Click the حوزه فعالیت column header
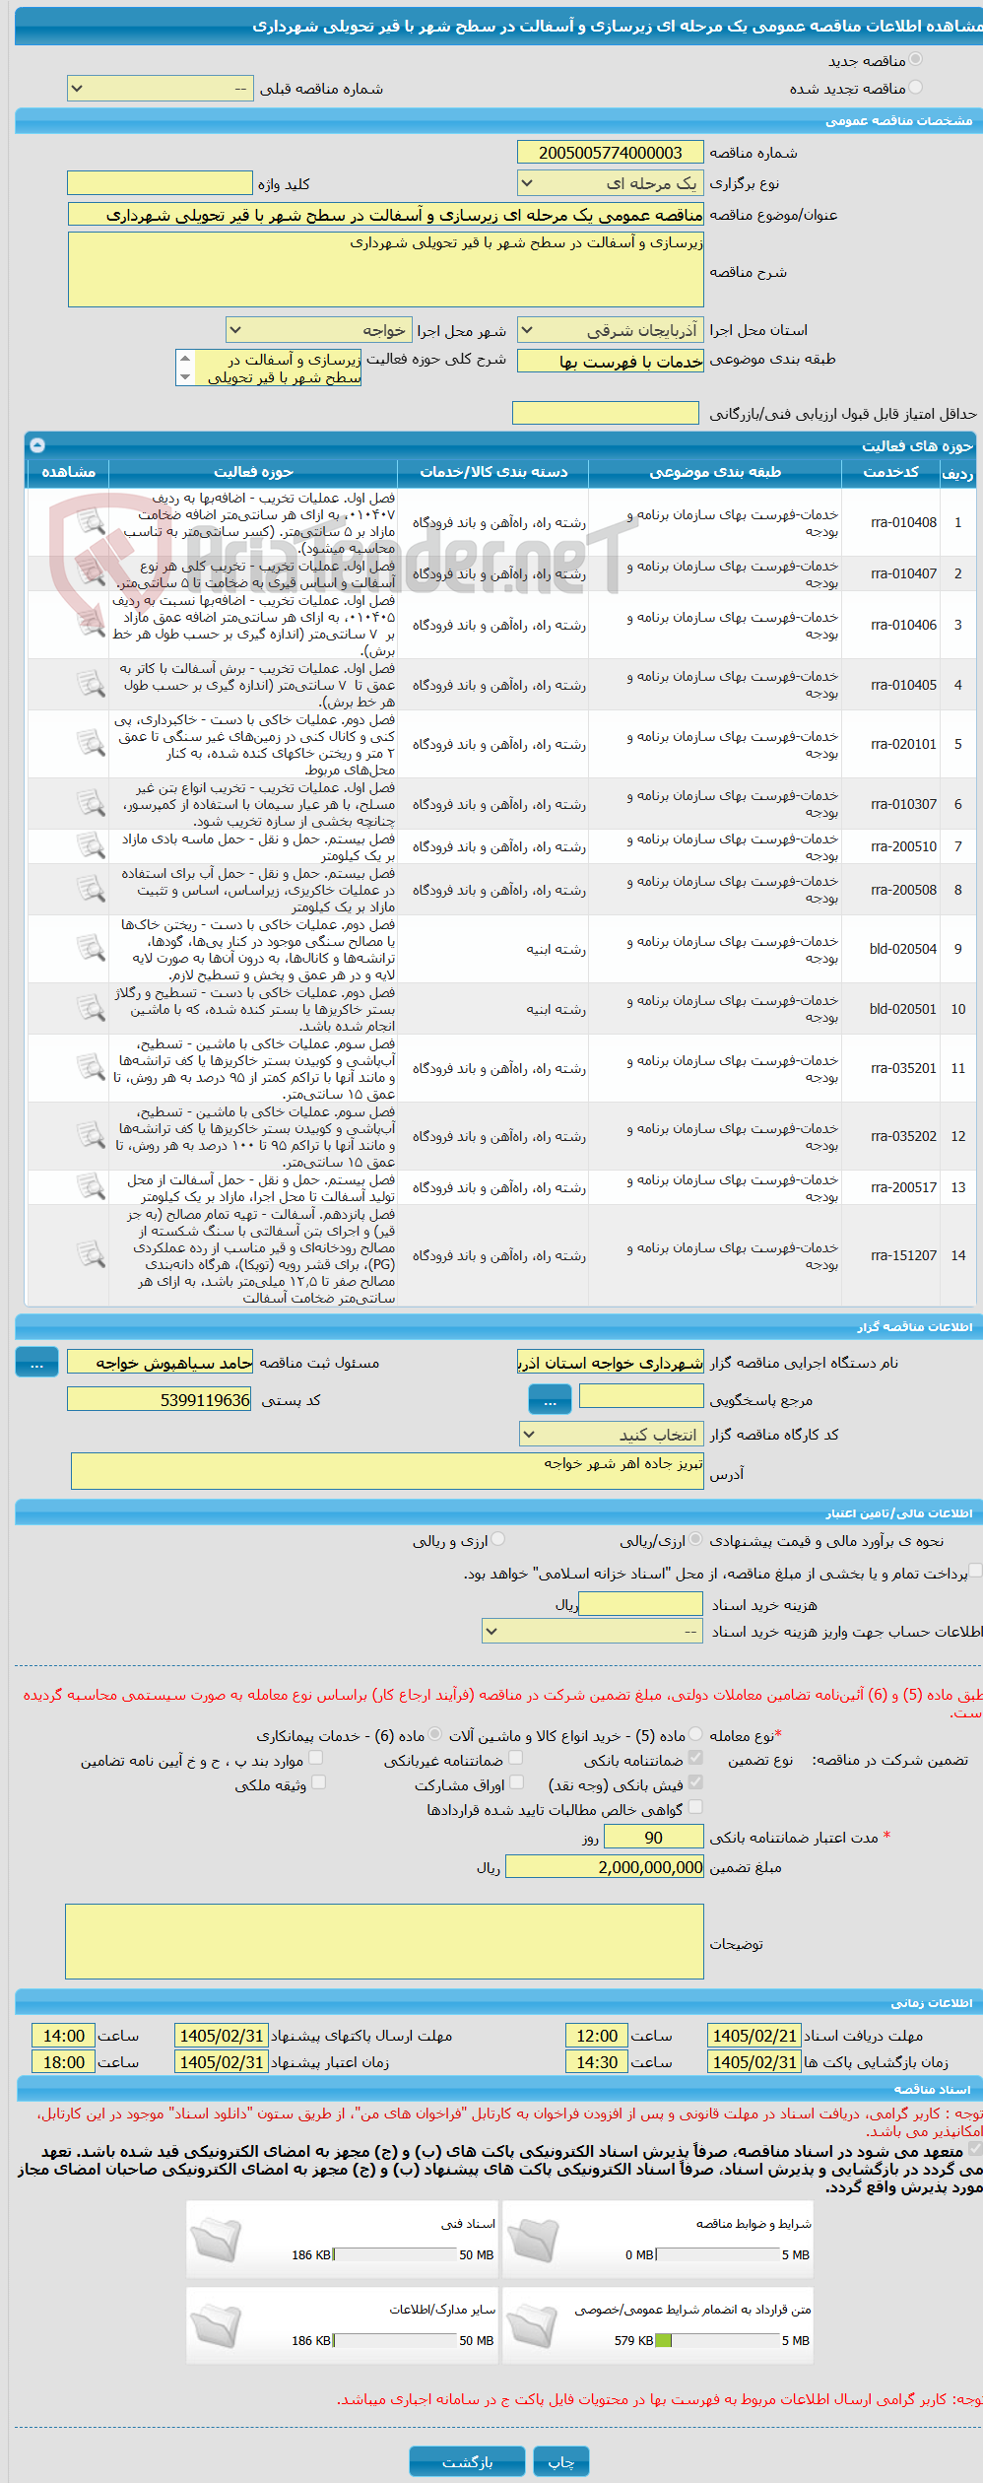 pos(253,472)
